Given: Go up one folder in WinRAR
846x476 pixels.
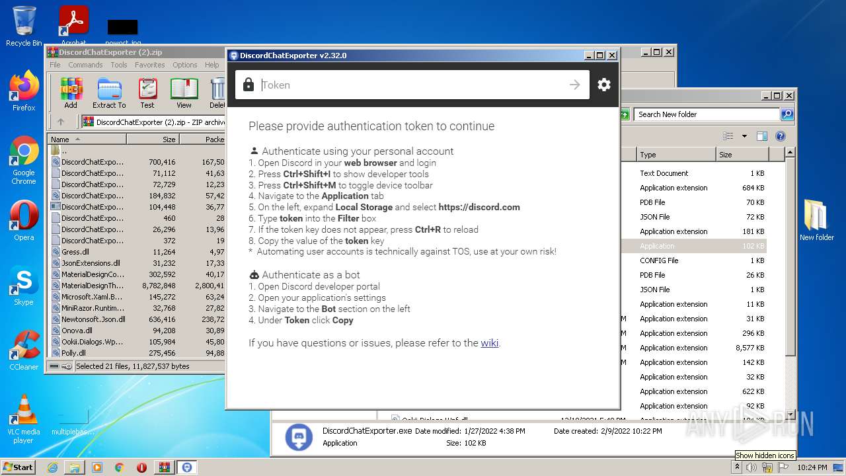Looking at the screenshot, I should click(x=61, y=122).
